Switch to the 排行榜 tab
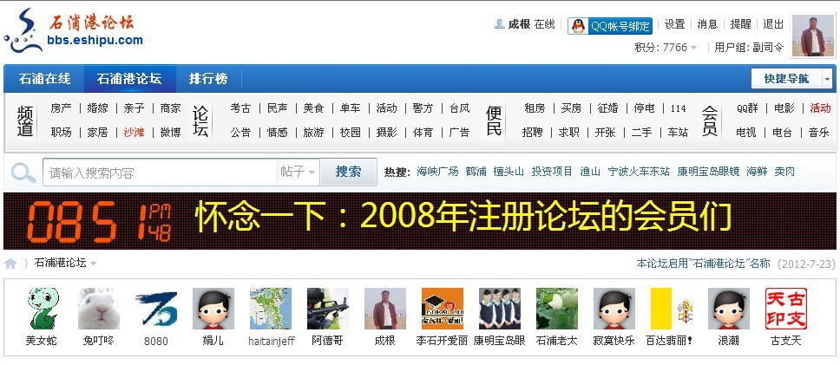Screen dimensions: 840x365 click(x=208, y=79)
